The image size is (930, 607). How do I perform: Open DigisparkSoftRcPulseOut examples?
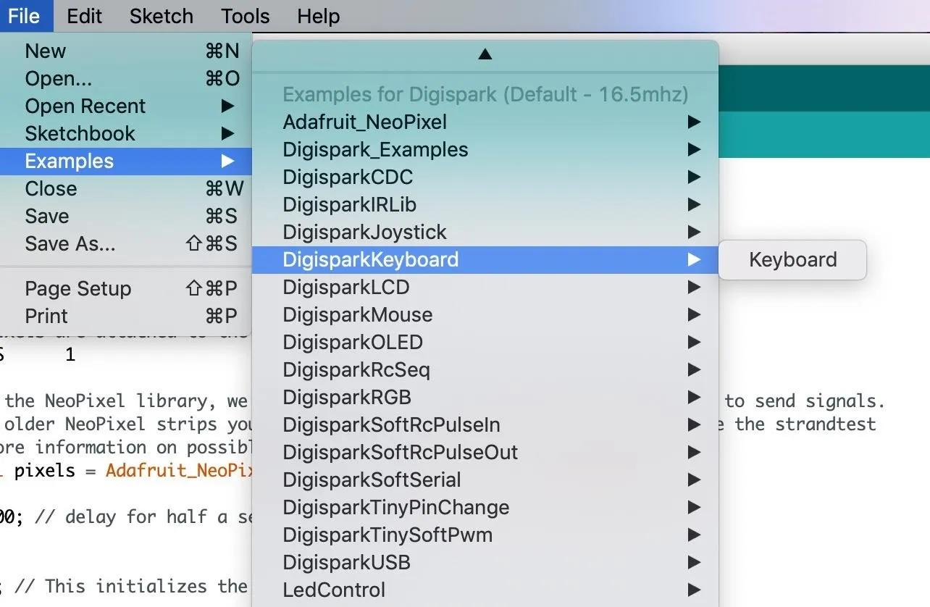[485, 452]
